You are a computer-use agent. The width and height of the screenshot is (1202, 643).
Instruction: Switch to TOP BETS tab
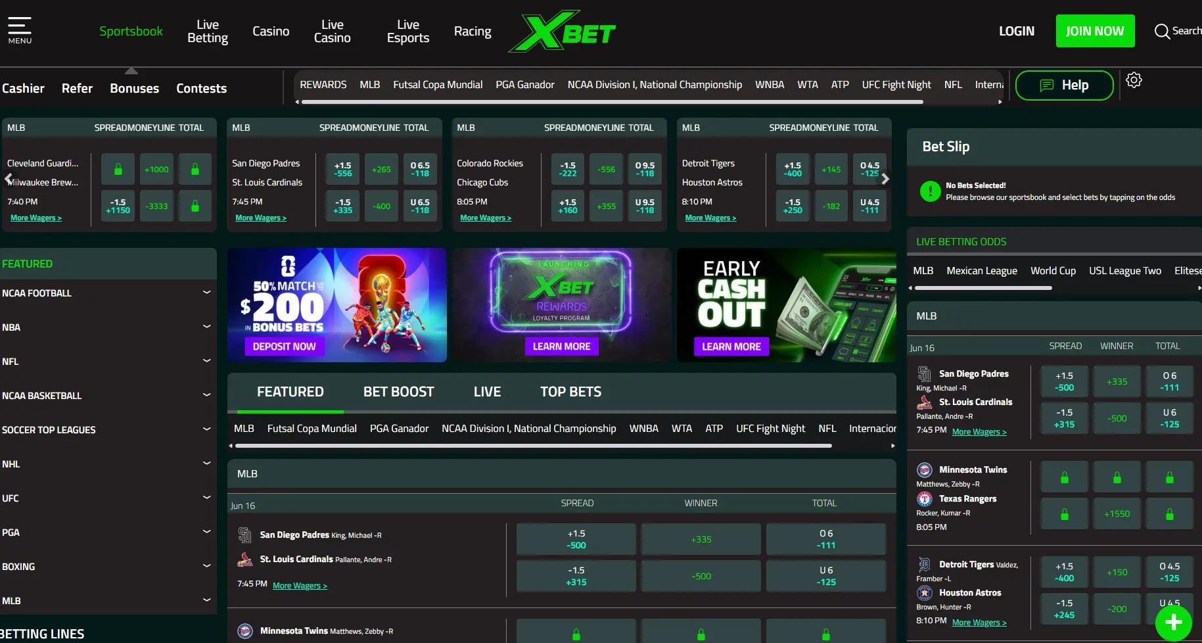point(570,392)
